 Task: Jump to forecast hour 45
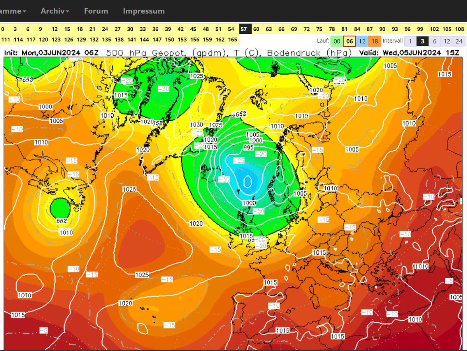tap(193, 29)
